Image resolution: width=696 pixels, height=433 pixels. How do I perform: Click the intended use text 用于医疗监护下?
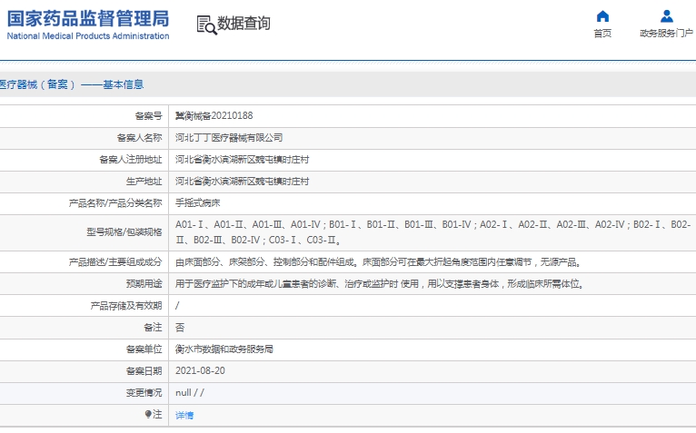click(x=381, y=283)
